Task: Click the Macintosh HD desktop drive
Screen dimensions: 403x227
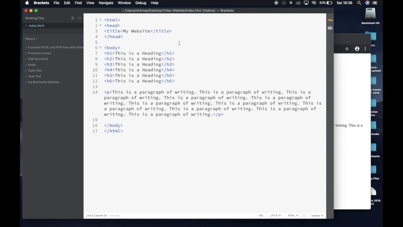Action: pos(371,16)
